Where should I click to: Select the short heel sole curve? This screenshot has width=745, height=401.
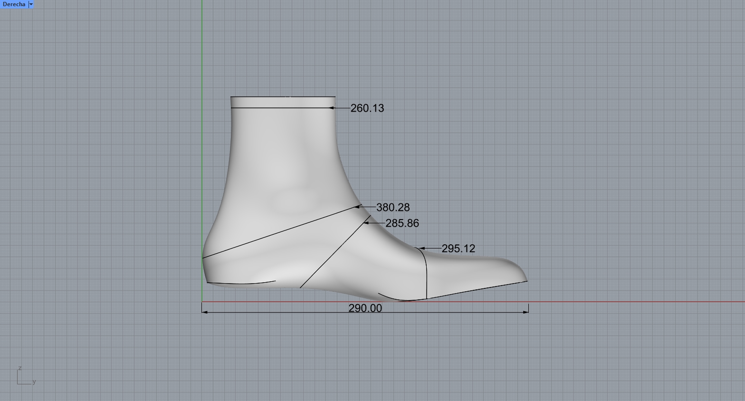point(242,284)
